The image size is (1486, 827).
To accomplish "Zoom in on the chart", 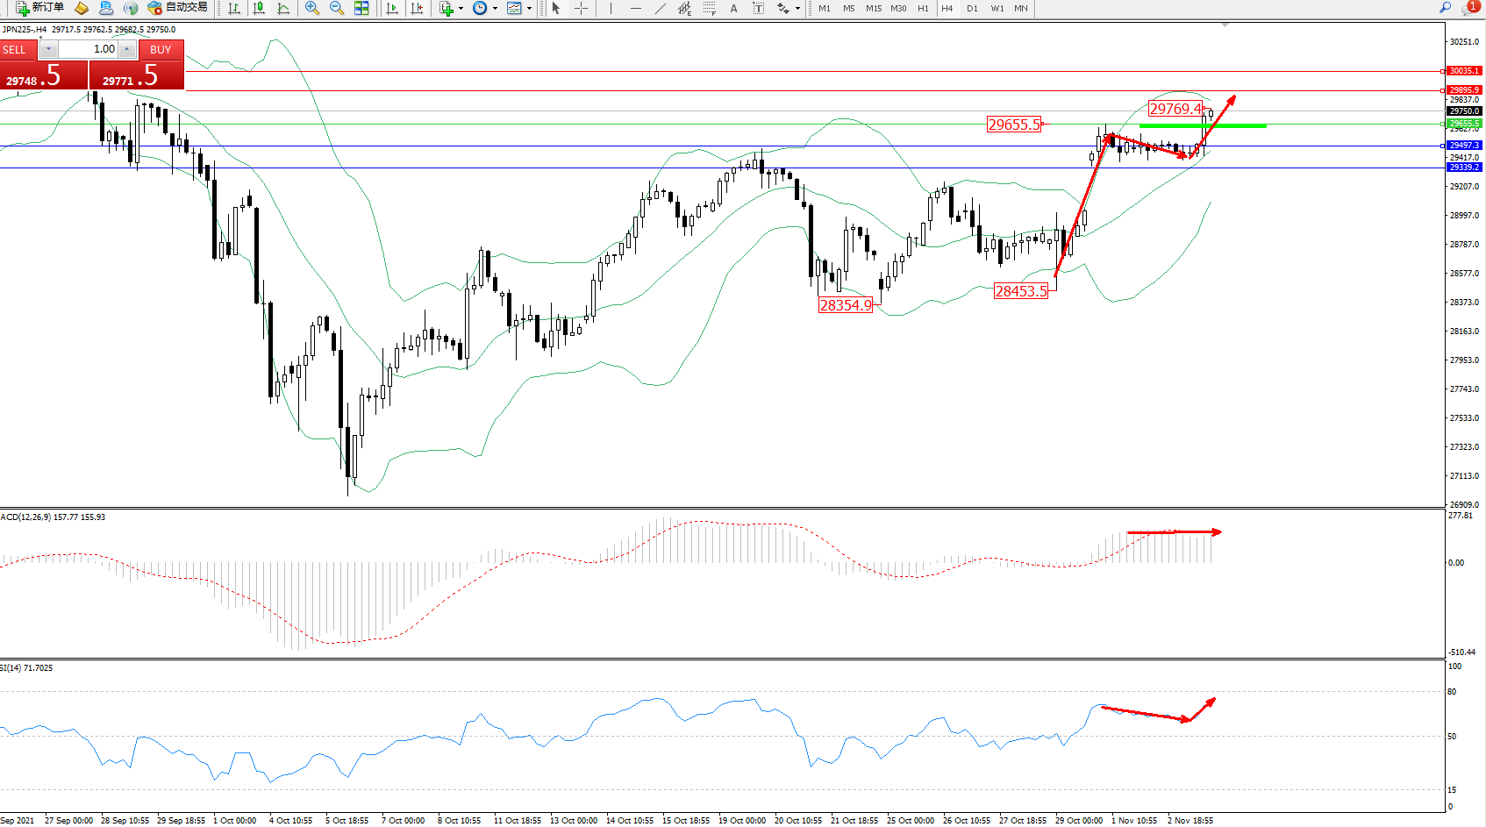I will coord(311,8).
